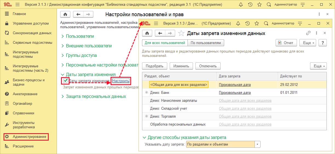Collapse Даты запрета изменения group
Image resolution: width=335 pixels, height=154 pixels.
(88, 75)
